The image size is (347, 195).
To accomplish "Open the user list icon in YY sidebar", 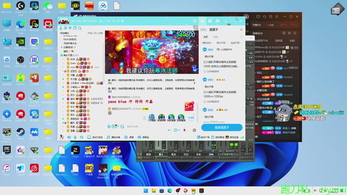I will tap(61, 28).
